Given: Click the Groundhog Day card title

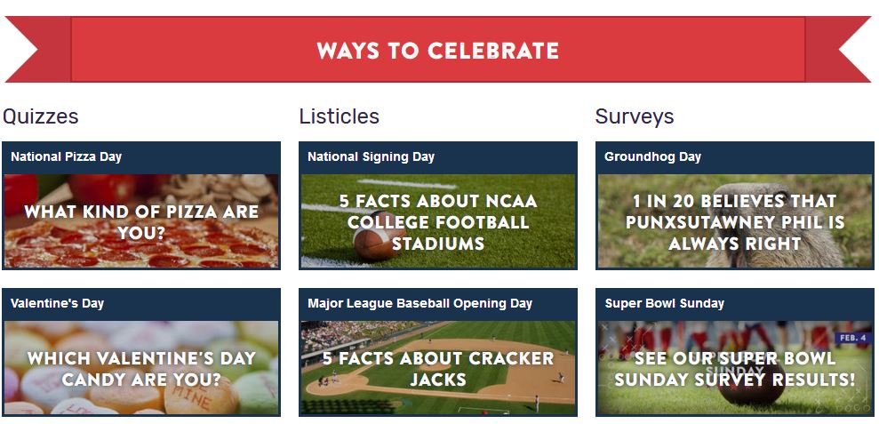Looking at the screenshot, I should point(652,156).
